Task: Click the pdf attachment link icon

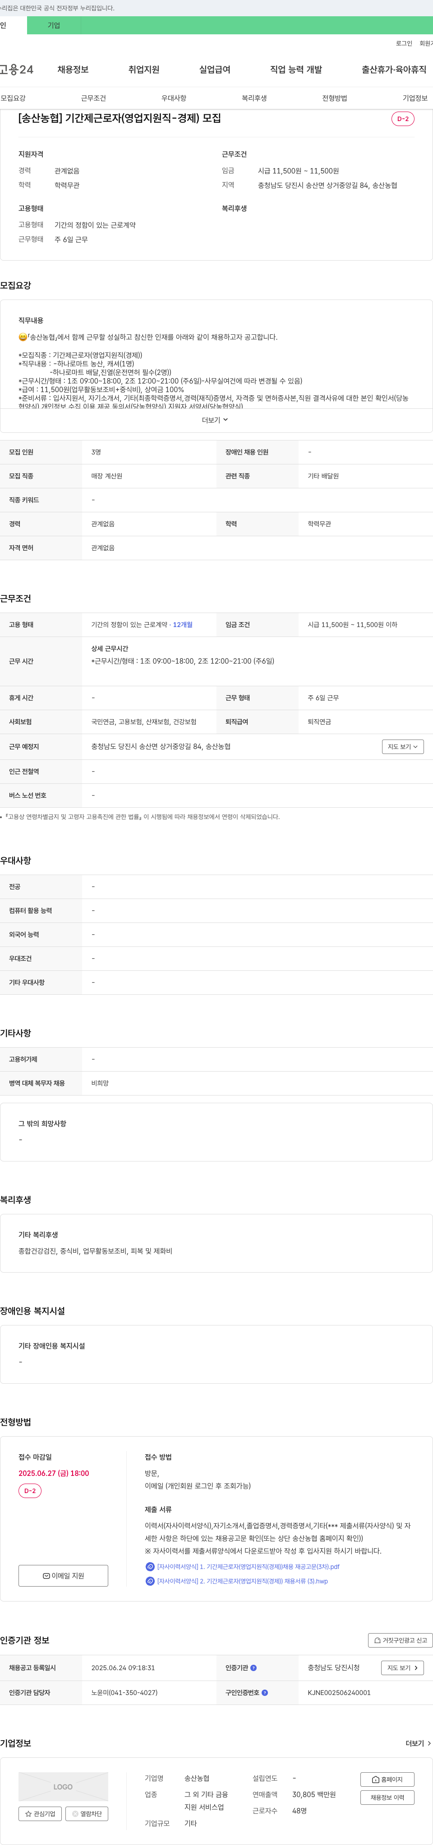Action: [150, 1566]
